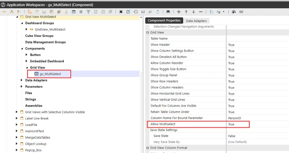Screen dimensions: 289x153
Task: Click the plus add toolbar icon
Action: click(x=178, y=12)
